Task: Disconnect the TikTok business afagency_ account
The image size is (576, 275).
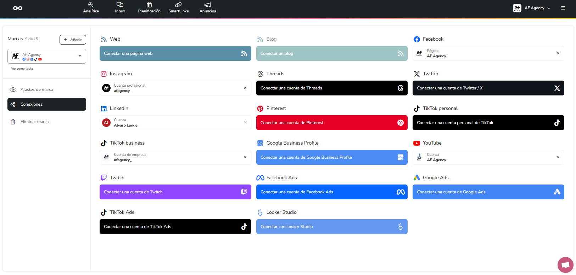Action: click(x=245, y=157)
